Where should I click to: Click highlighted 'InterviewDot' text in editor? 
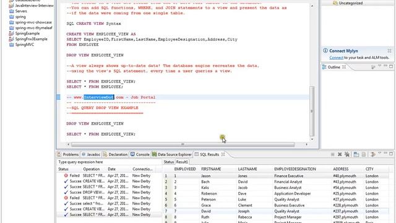click(x=99, y=97)
